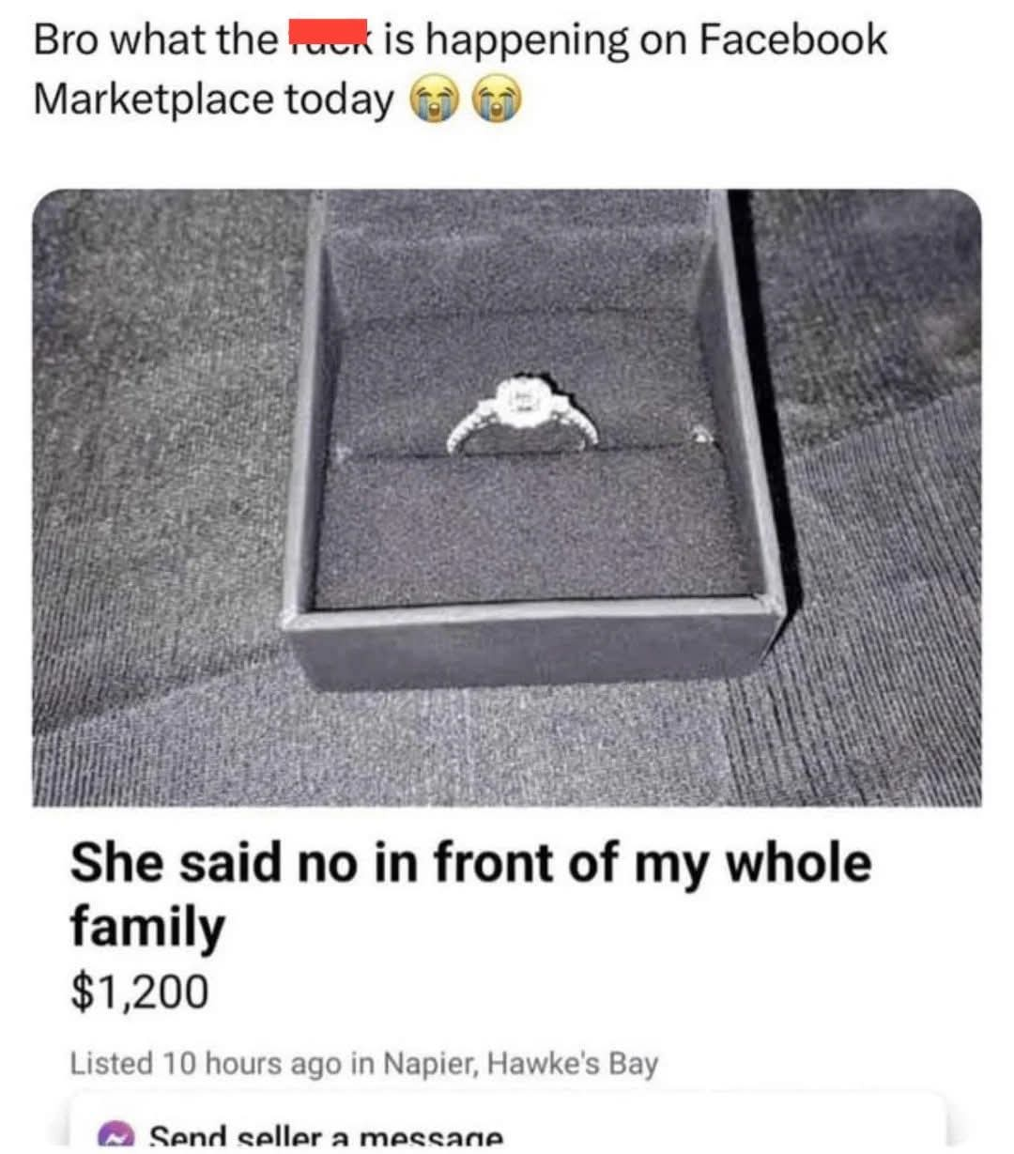Image resolution: width=1014 pixels, height=1154 pixels.
Task: Click the tweet text starting Bro what
Action: pyautogui.click(x=460, y=69)
